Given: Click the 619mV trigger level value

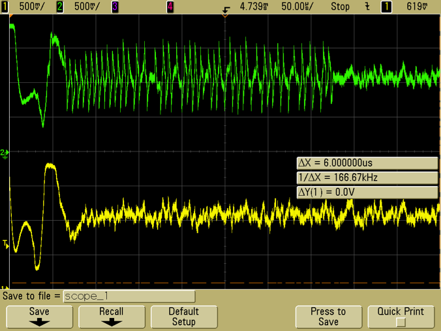Looking at the screenshot, I should tap(417, 7).
